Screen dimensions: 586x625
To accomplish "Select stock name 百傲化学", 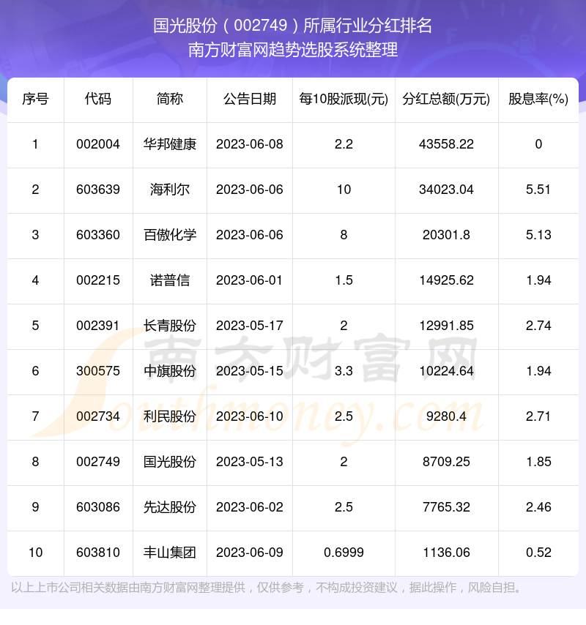I will pos(170,235).
